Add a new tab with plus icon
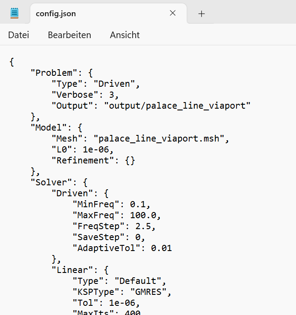The width and height of the screenshot is (296, 315). (201, 14)
